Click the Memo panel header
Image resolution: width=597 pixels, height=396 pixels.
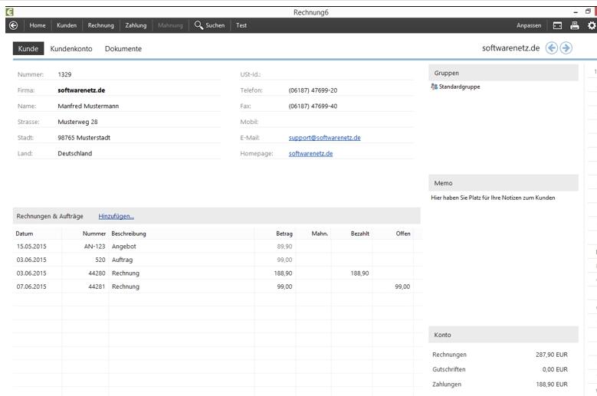point(504,183)
